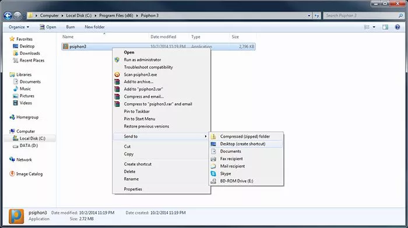The height and width of the screenshot is (228, 408).
Task: Select Pin to Start Menu
Action: [139, 119]
